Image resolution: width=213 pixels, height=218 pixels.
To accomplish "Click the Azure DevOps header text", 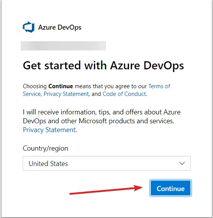I will 60,27.
